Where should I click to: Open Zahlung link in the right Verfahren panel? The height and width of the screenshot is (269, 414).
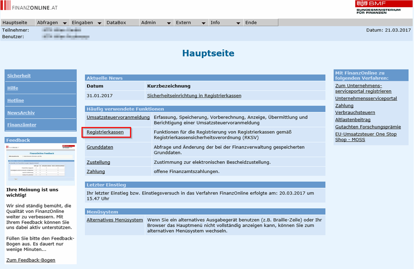coord(344,106)
